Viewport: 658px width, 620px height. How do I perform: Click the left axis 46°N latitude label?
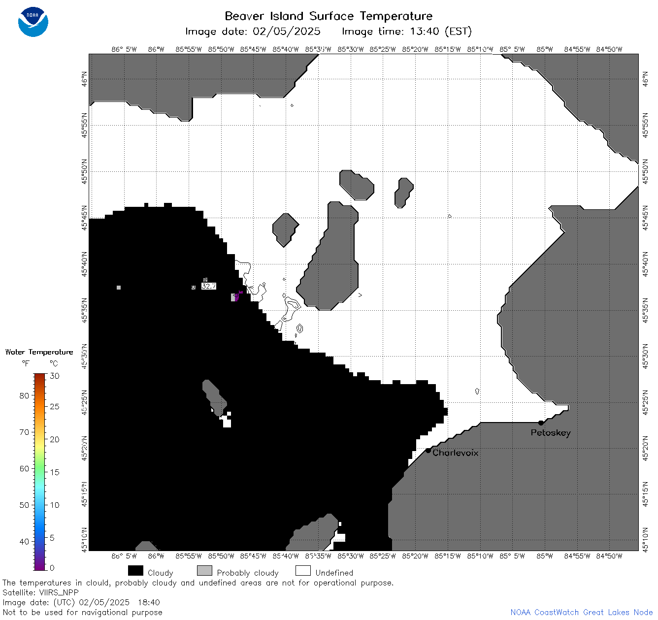click(x=84, y=79)
